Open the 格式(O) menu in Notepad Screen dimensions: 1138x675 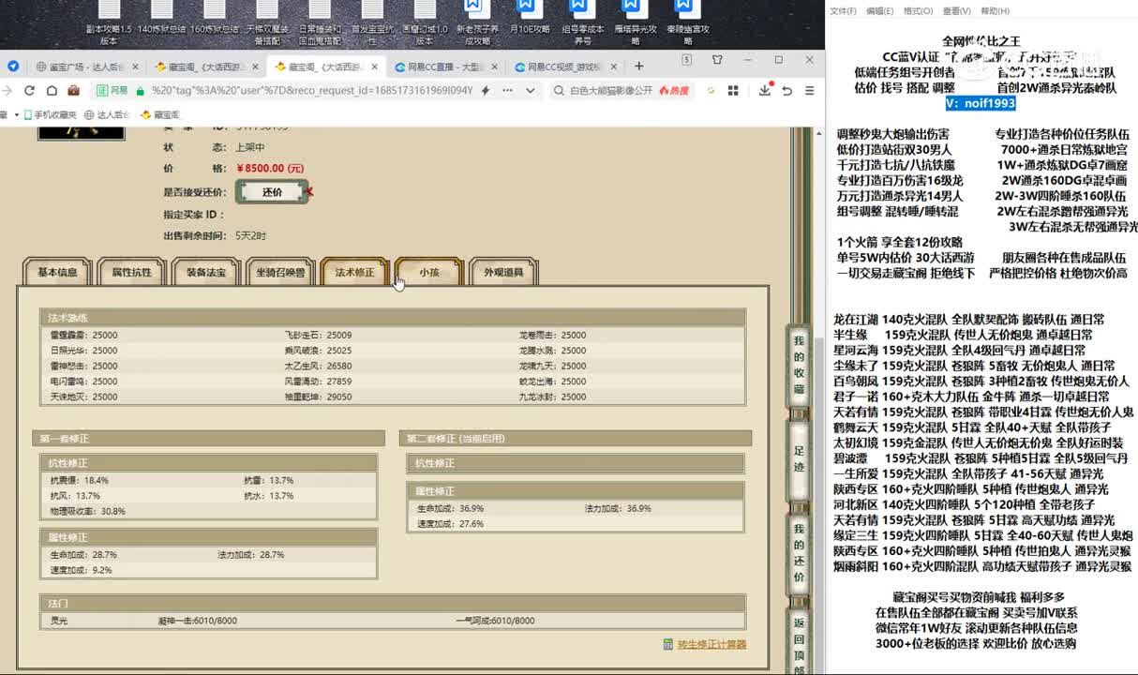point(917,11)
